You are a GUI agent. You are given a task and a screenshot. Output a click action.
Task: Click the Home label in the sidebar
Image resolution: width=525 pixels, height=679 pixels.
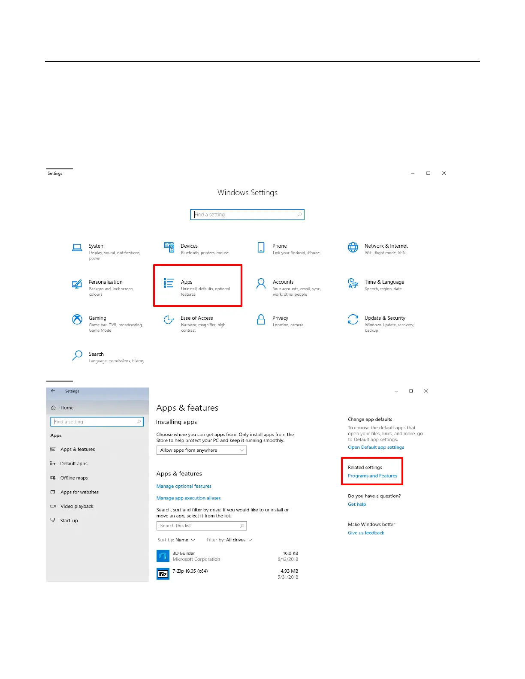point(67,408)
